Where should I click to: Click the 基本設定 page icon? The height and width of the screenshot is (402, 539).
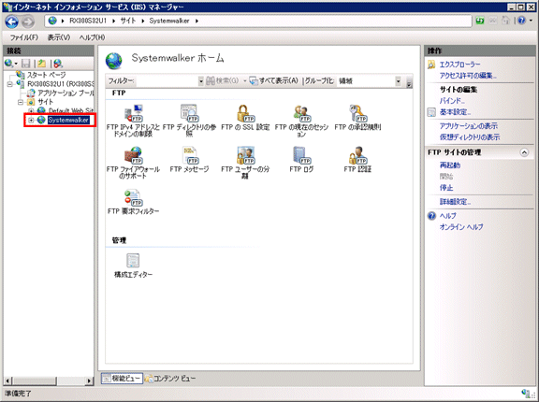[x=431, y=112]
